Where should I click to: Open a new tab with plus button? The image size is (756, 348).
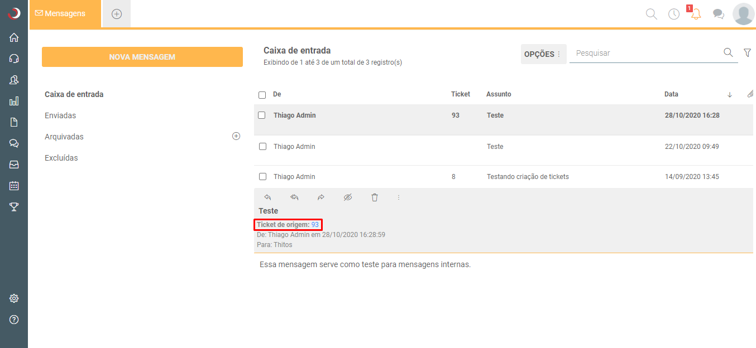(117, 14)
